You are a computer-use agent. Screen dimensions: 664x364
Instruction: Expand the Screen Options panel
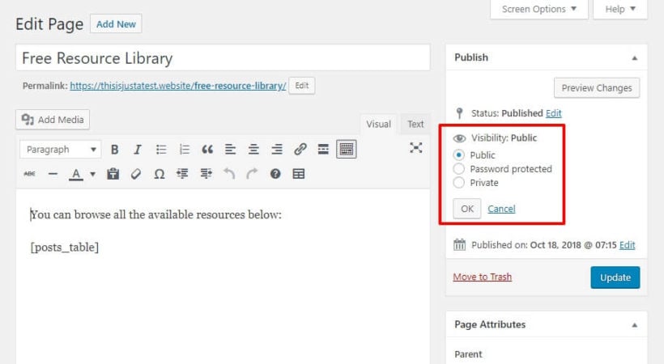pyautogui.click(x=539, y=9)
